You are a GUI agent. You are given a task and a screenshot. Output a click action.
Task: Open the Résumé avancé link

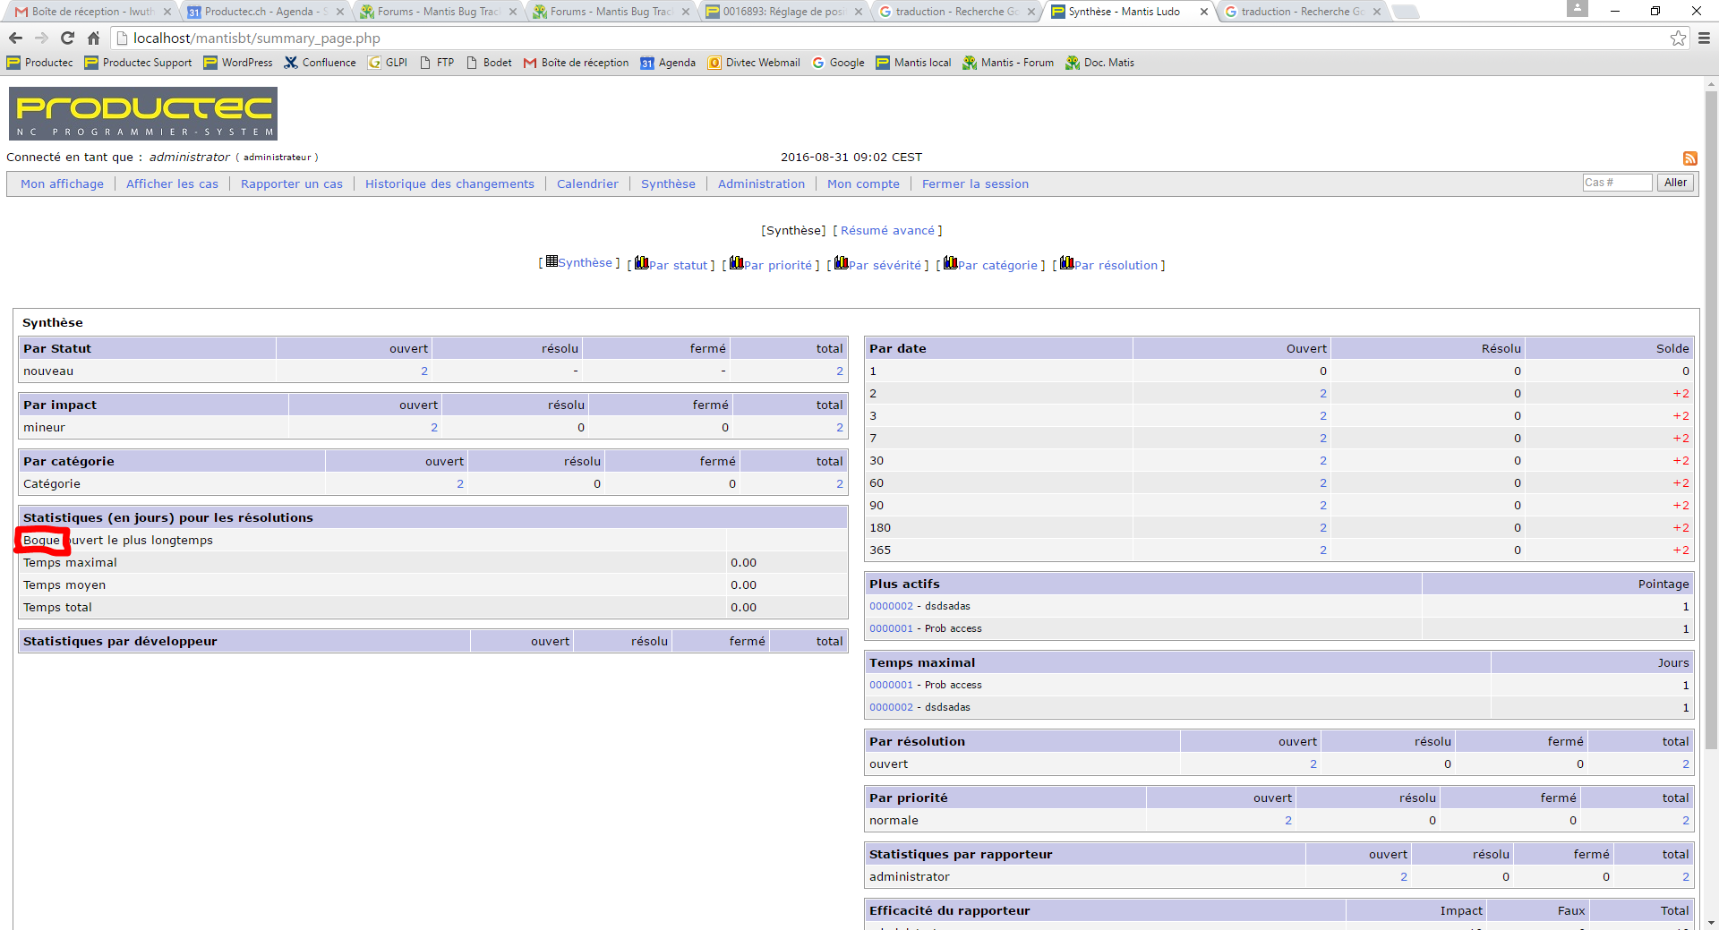(x=887, y=230)
